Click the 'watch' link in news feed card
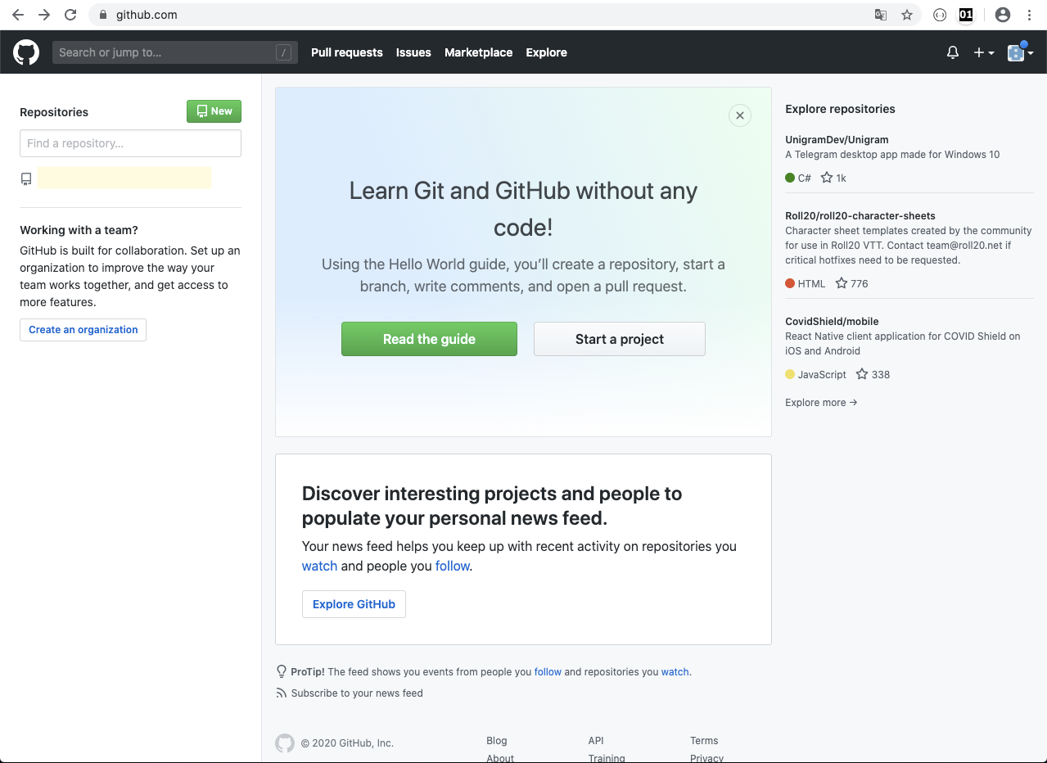The width and height of the screenshot is (1047, 763). pos(319,566)
